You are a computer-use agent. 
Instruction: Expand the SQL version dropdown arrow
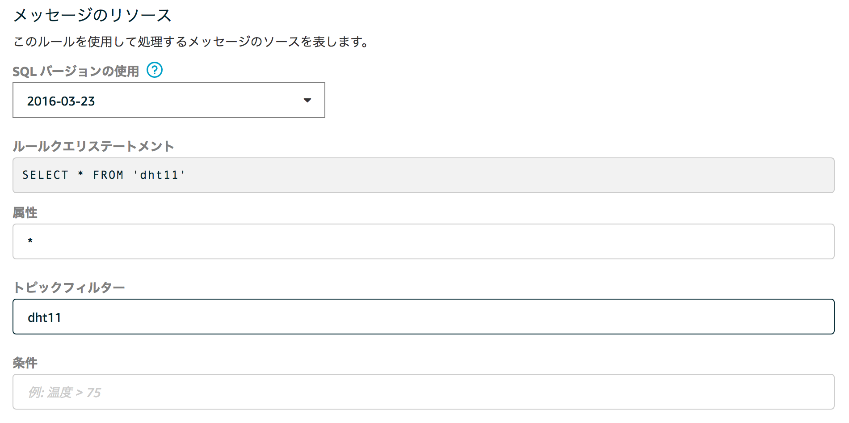pyautogui.click(x=307, y=100)
